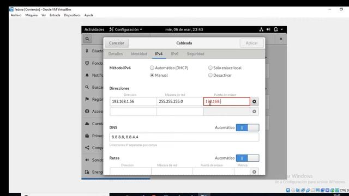
Task: Select the Privacidad sidebar icon
Action: tap(87, 136)
